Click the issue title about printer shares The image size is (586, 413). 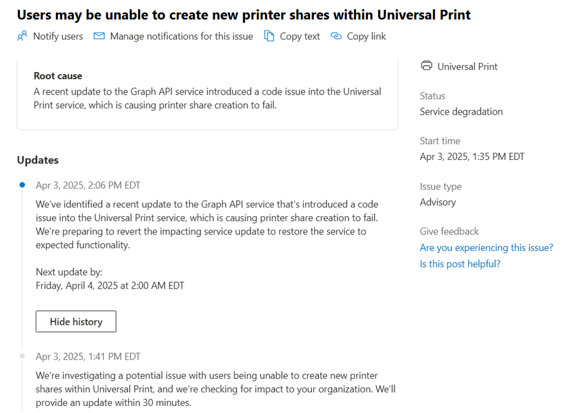coord(243,15)
